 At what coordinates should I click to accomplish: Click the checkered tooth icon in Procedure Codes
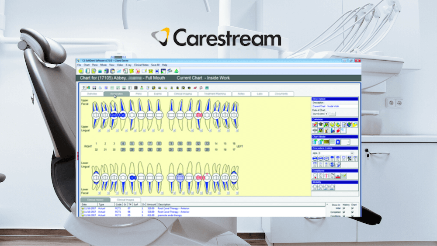click(349, 159)
